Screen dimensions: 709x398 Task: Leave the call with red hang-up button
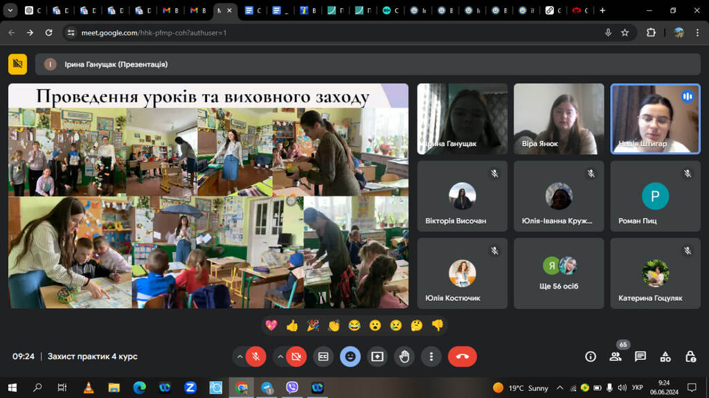(x=462, y=356)
